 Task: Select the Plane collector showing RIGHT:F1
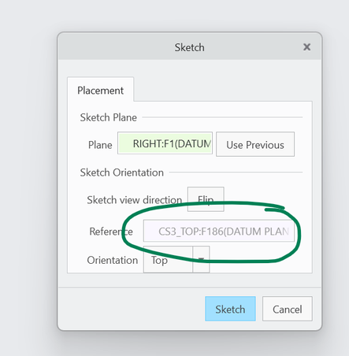[x=165, y=143]
